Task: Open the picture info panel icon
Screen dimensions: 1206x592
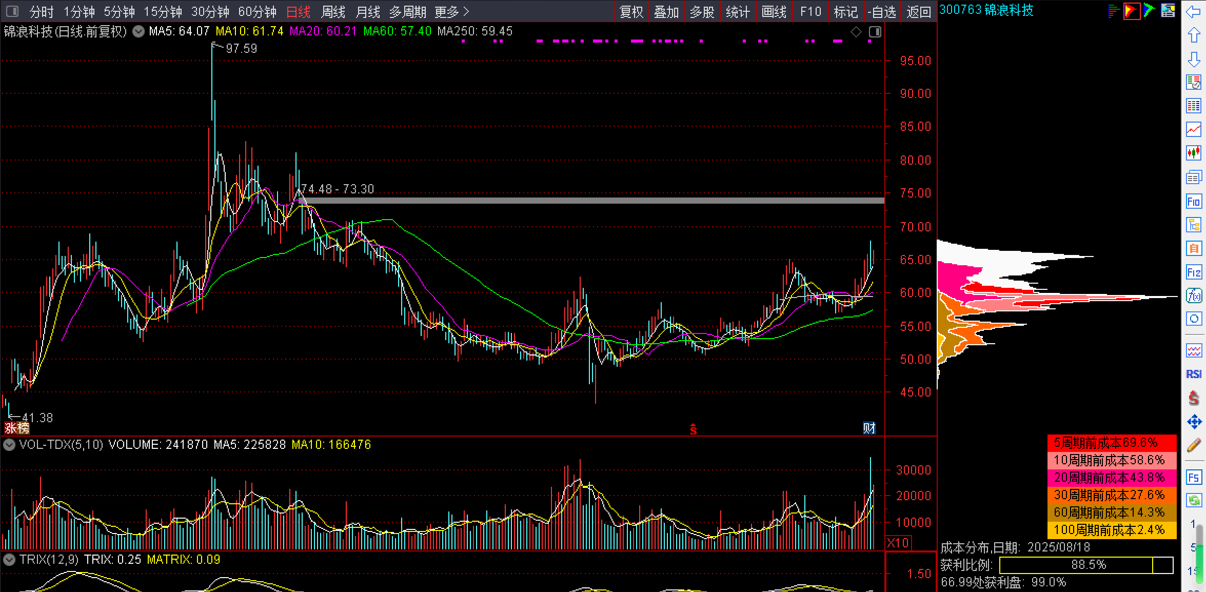Action: click(1168, 10)
